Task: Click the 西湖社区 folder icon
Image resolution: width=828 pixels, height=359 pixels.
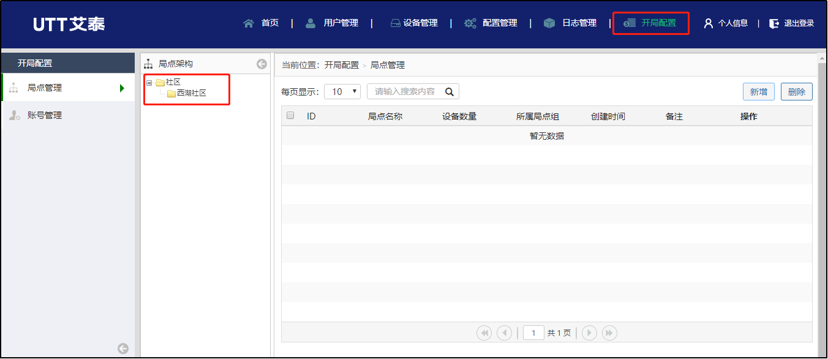Action: 171,93
